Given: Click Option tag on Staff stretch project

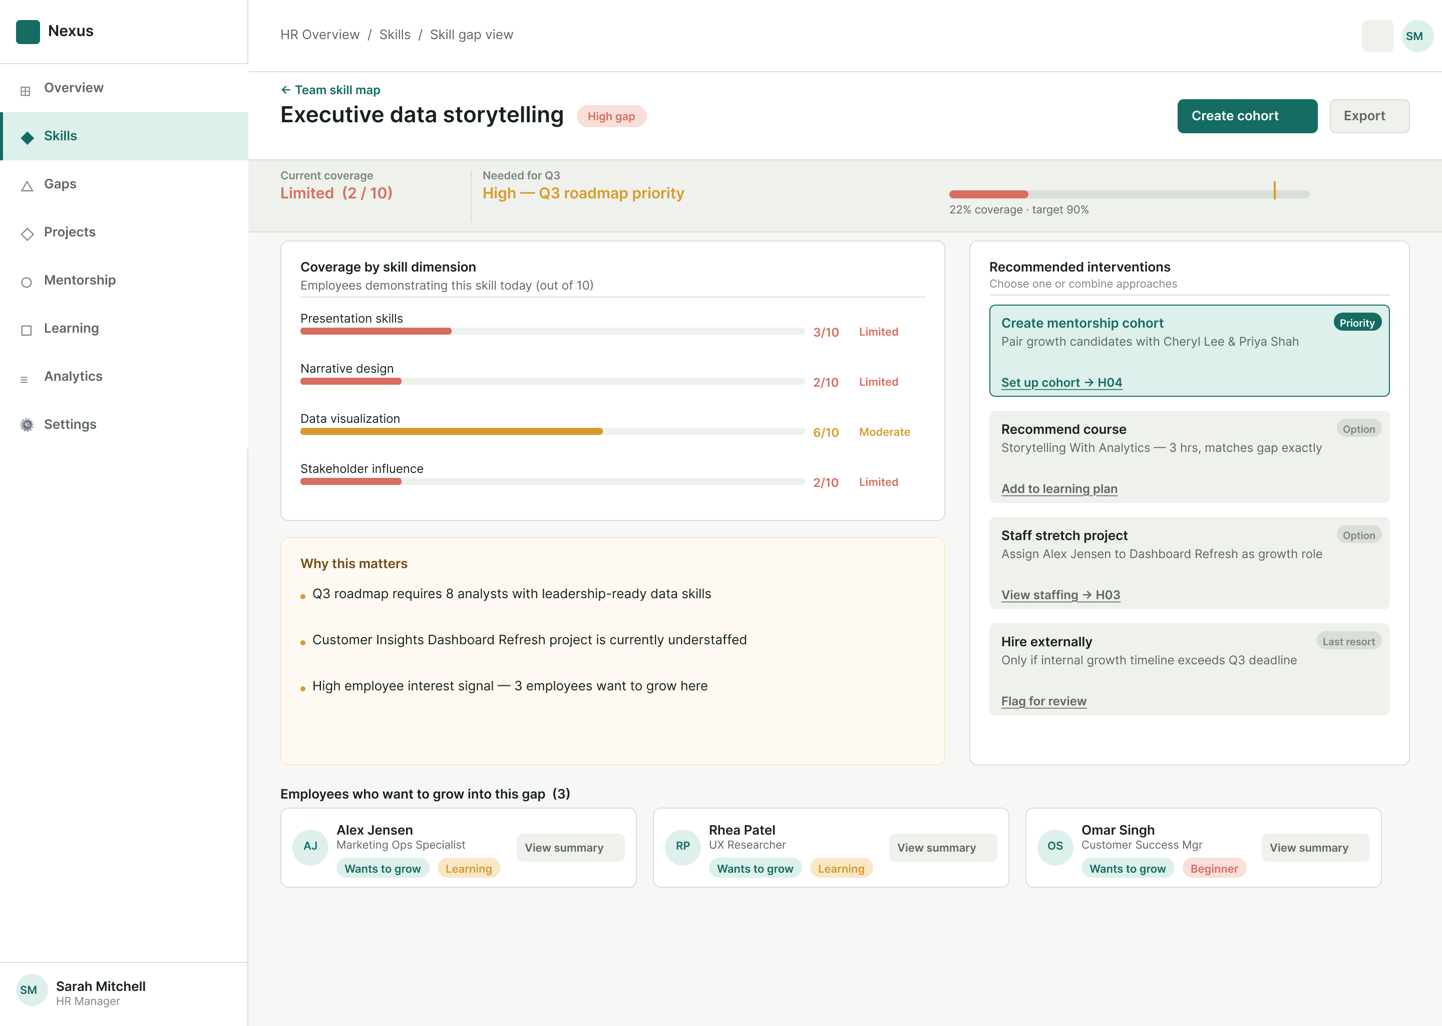Looking at the screenshot, I should pos(1359,535).
